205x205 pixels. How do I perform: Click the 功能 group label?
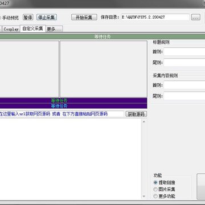click(x=158, y=175)
